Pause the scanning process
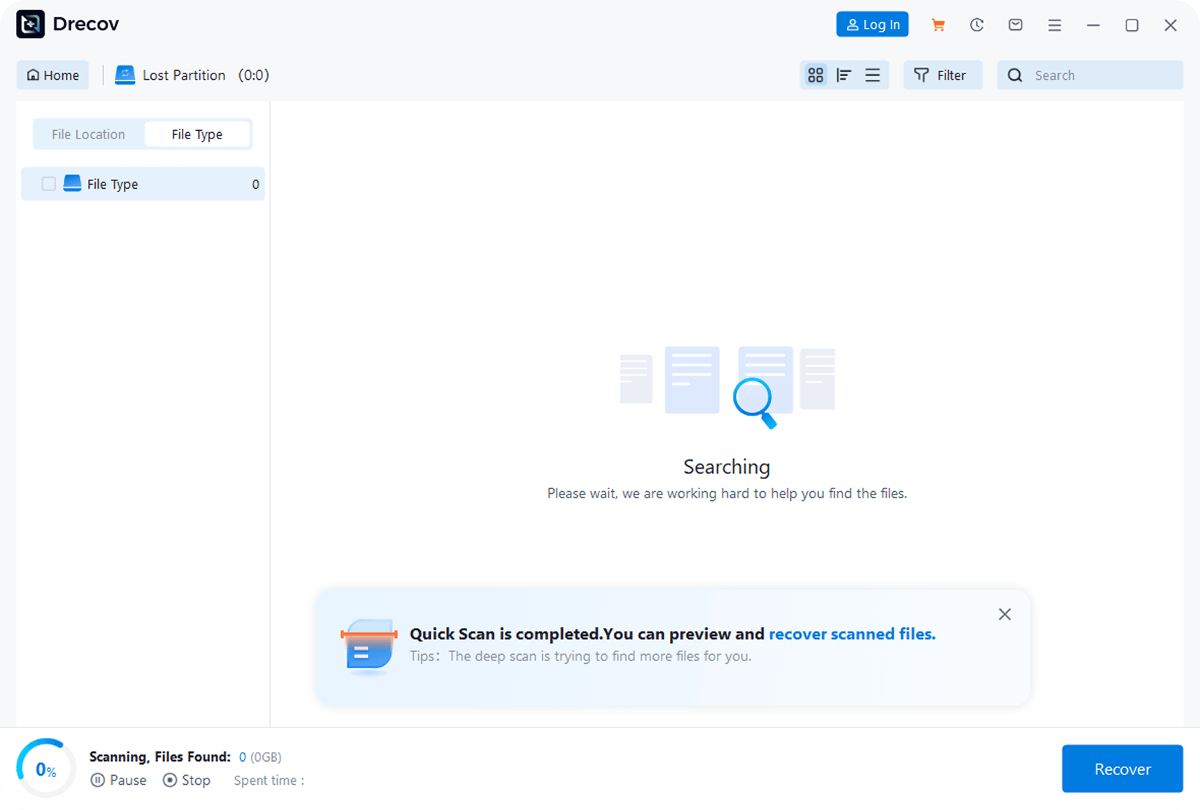The height and width of the screenshot is (810, 1200). pyautogui.click(x=119, y=780)
